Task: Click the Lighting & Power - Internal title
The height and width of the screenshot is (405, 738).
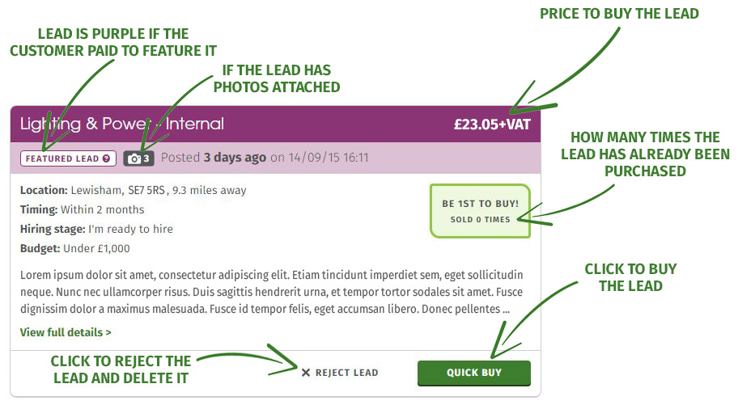Action: 122,124
